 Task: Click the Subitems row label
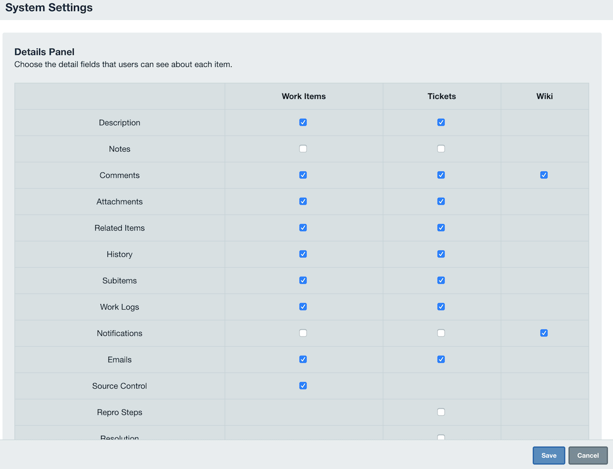[x=120, y=281]
